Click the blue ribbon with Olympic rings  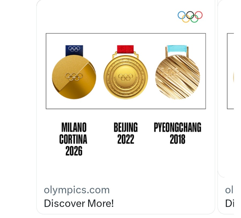coord(74,51)
